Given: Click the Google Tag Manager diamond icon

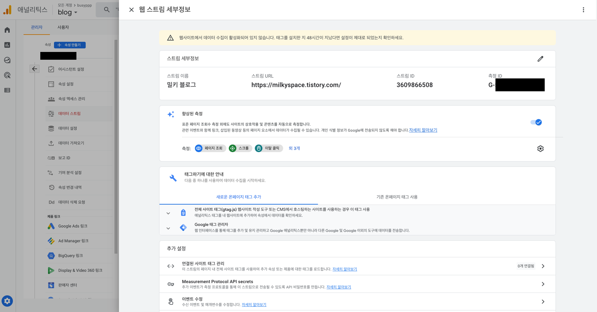Looking at the screenshot, I should point(183,228).
